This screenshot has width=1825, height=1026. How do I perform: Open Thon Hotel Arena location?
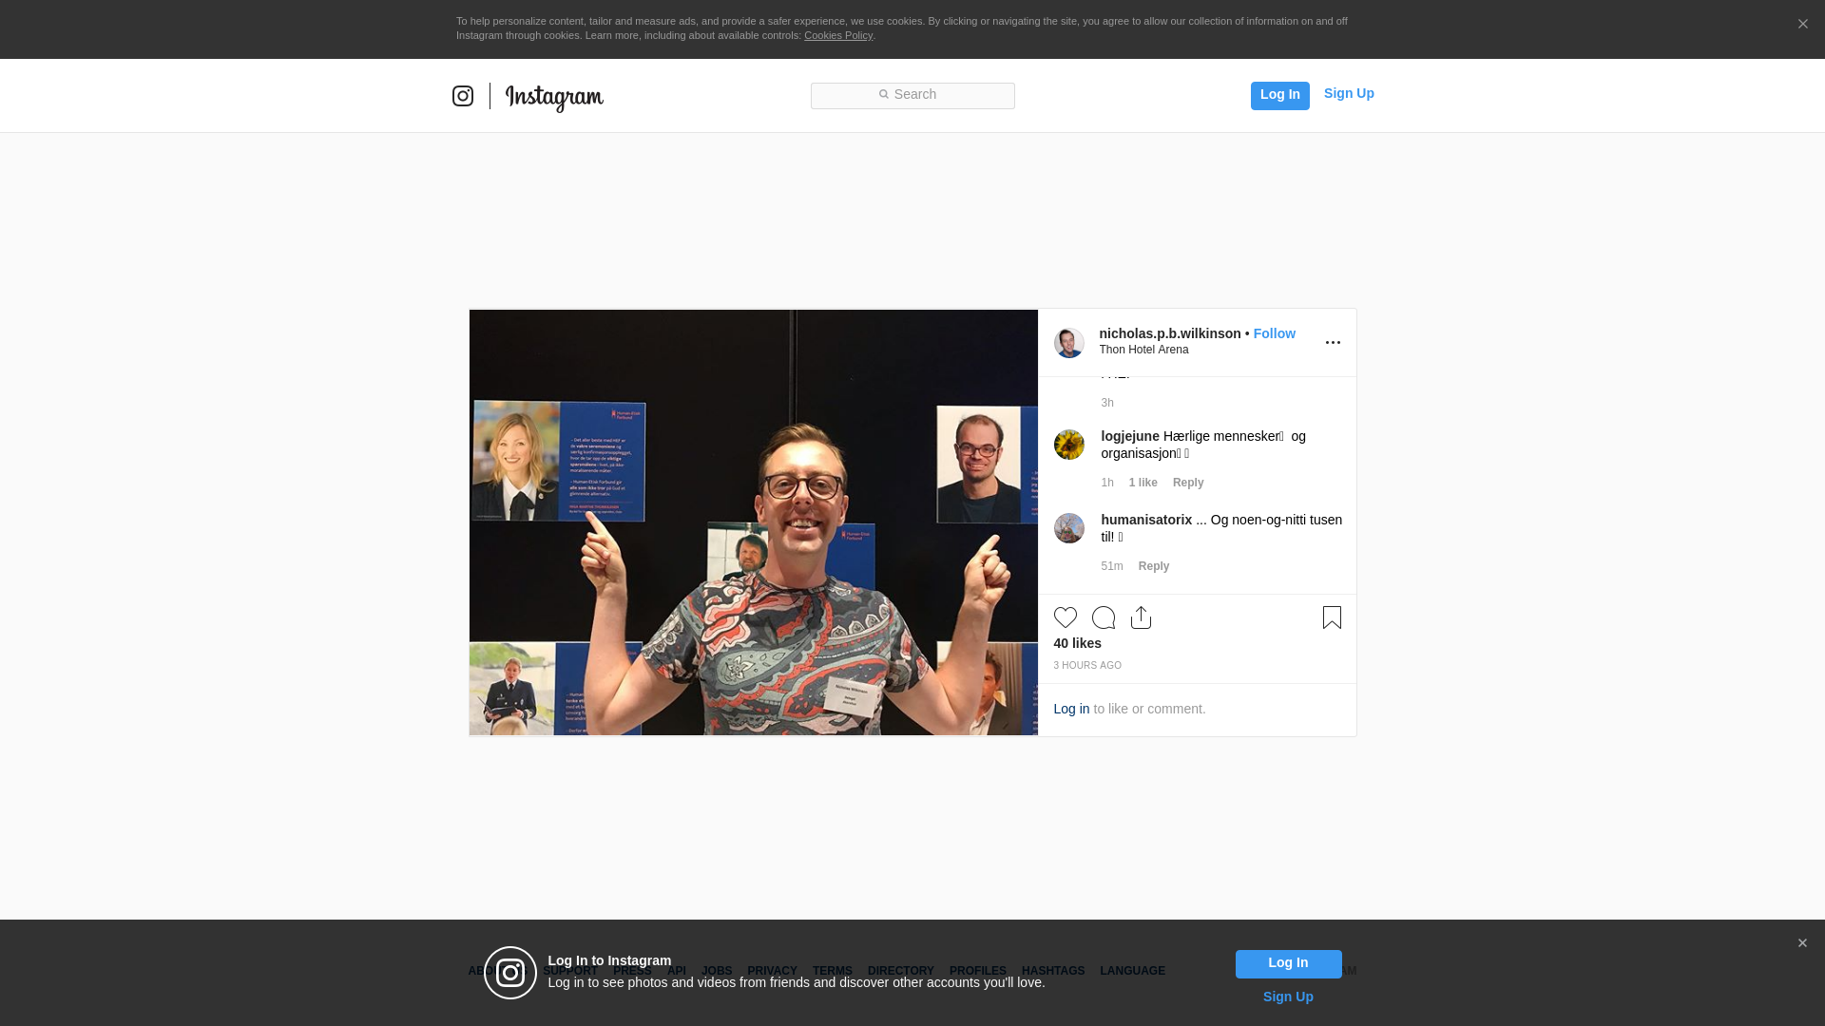point(1143,350)
